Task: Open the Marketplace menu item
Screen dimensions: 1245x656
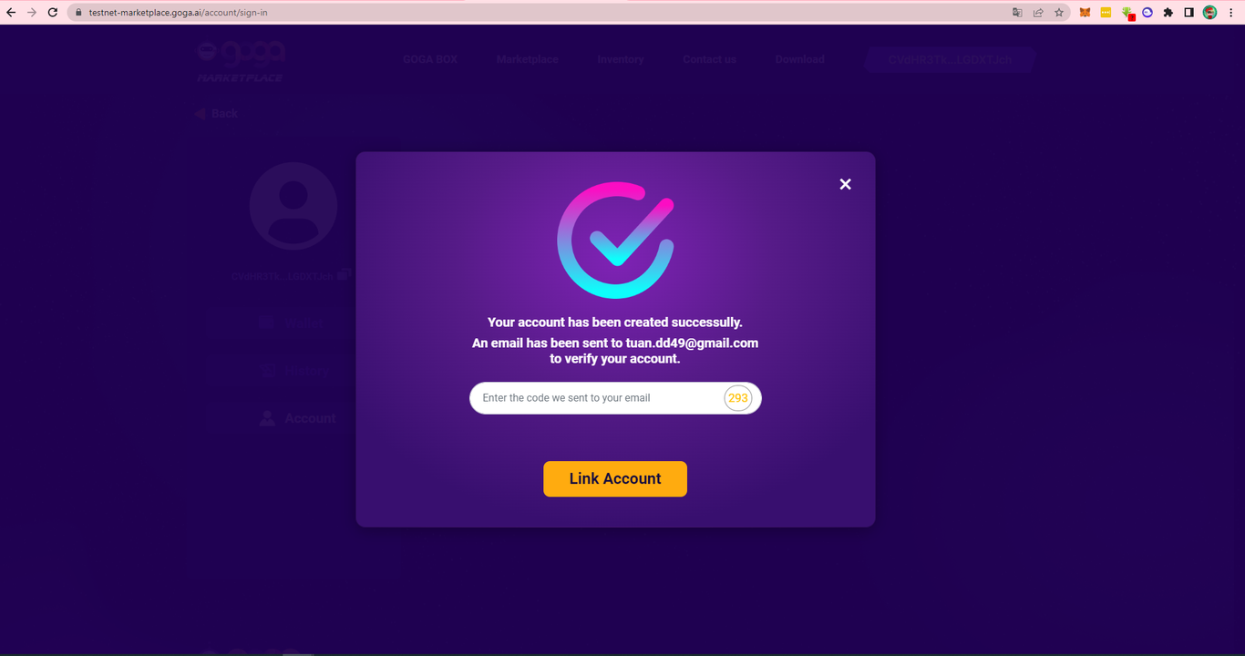Action: [528, 59]
